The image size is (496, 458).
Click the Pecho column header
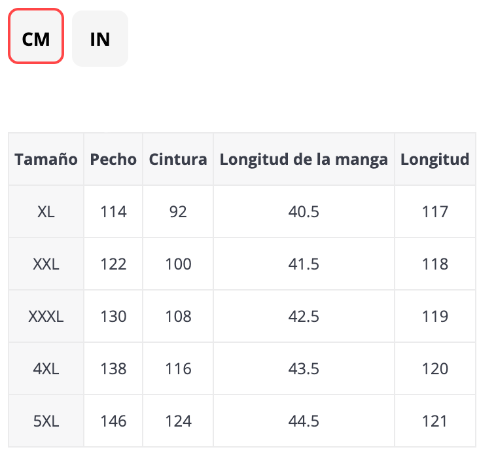tap(113, 159)
